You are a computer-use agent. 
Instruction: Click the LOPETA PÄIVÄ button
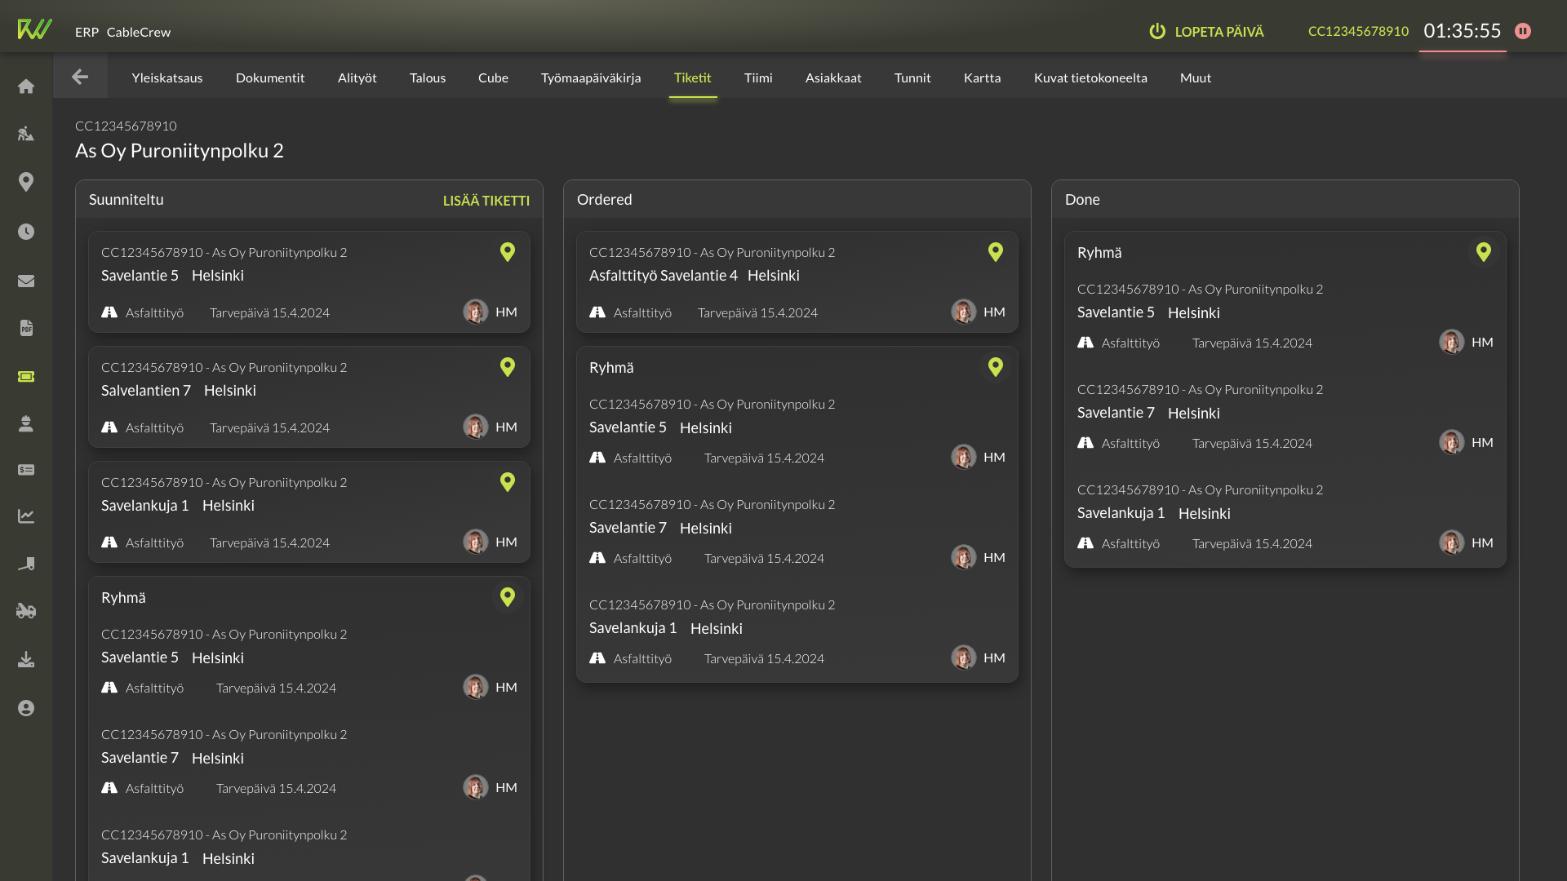[x=1206, y=32]
